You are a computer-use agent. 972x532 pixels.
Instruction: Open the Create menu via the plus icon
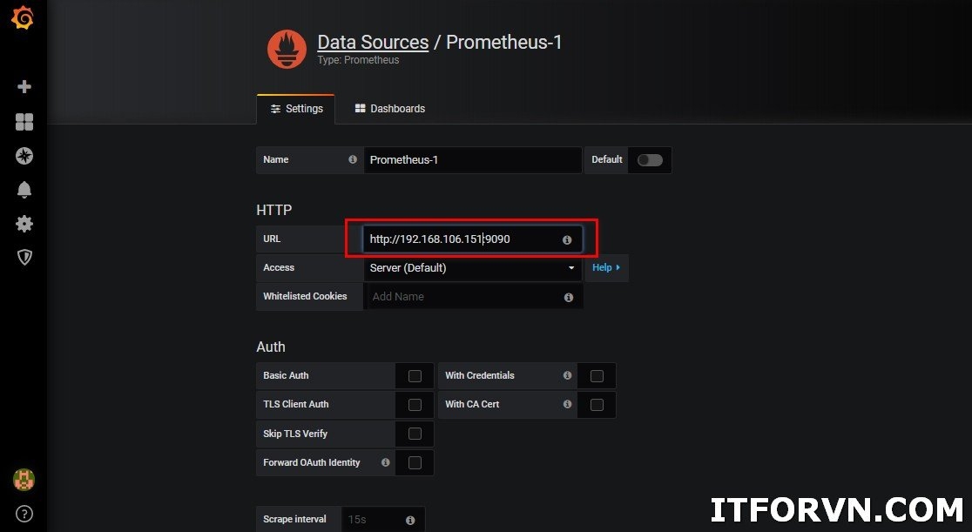24,86
